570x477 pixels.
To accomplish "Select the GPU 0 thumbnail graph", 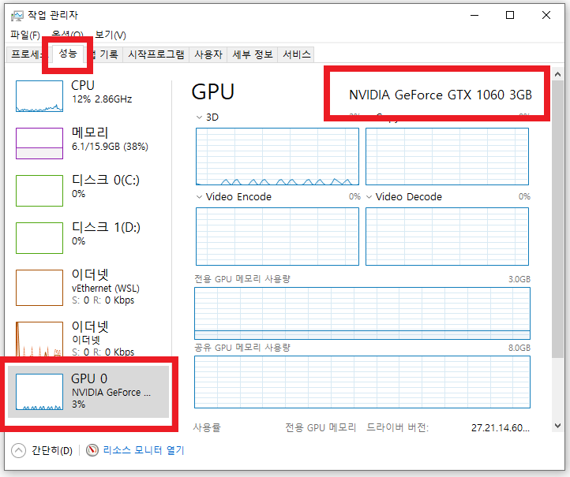I will tap(39, 392).
